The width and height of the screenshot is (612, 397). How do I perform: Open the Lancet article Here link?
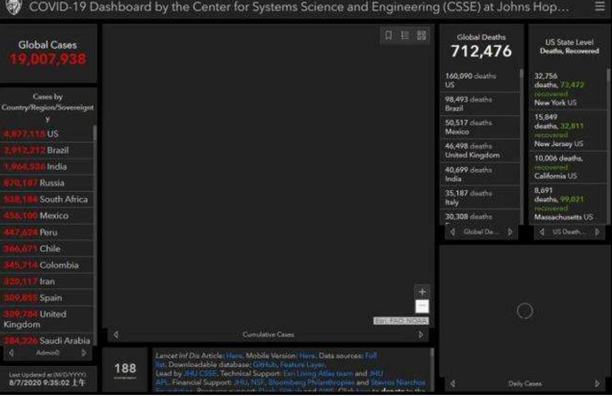(x=234, y=355)
